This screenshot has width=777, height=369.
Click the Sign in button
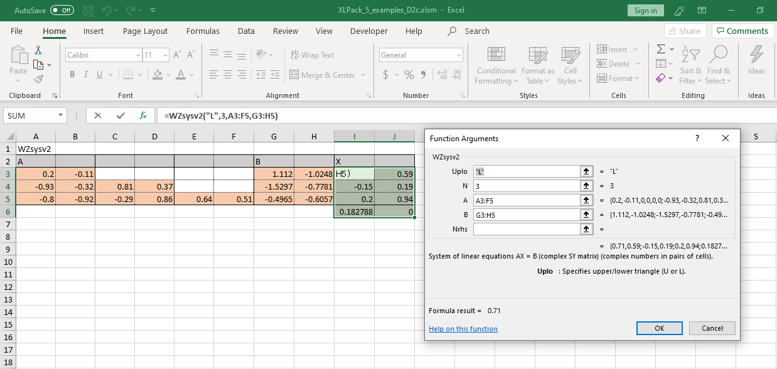645,11
